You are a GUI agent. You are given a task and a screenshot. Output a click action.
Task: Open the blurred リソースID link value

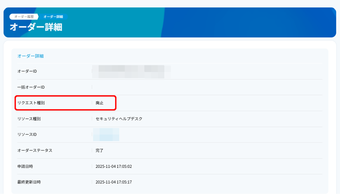coord(106,134)
